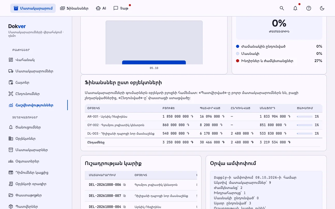Click the light legend dot for Մասնակի

coord(238,54)
